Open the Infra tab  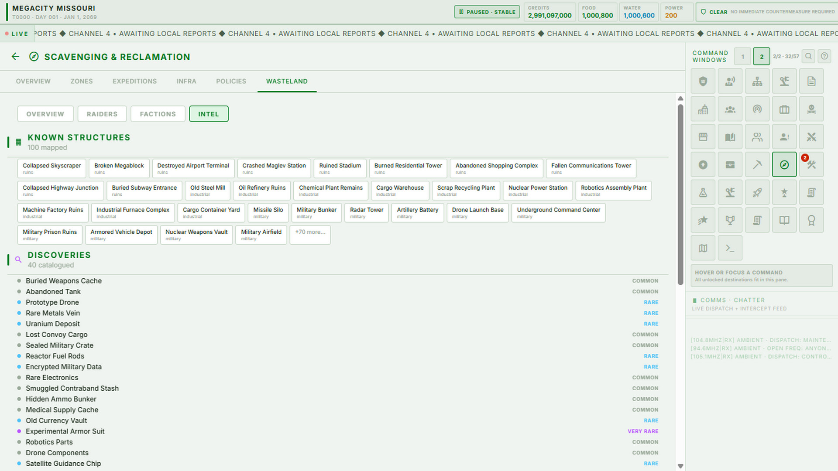click(x=186, y=81)
